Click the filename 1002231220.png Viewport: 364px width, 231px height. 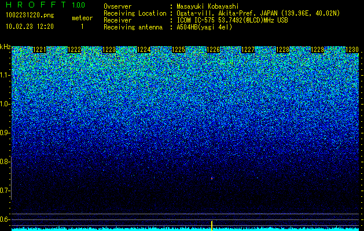coord(30,16)
